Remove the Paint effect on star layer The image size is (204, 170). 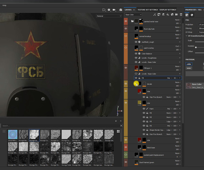coord(180,109)
